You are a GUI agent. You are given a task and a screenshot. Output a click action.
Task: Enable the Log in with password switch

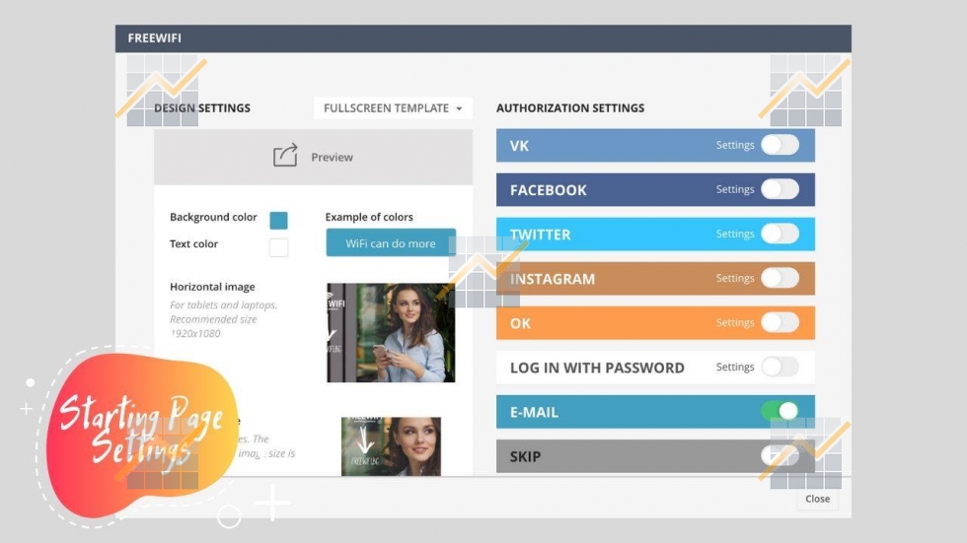click(780, 367)
